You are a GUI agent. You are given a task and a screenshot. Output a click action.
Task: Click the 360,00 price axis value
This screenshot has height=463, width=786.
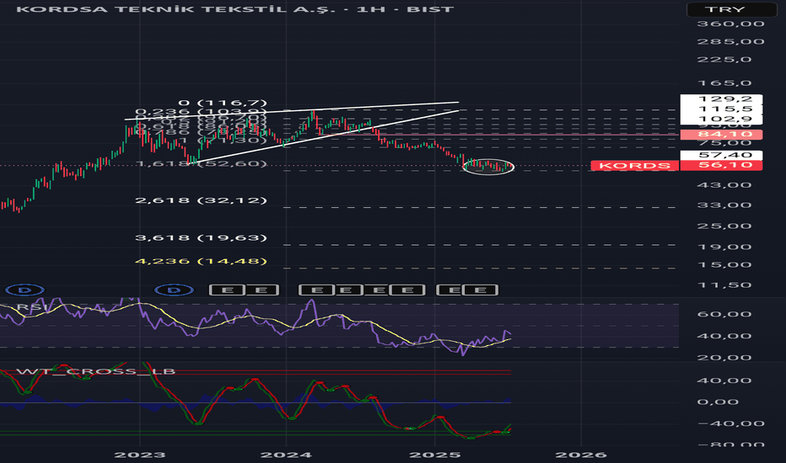pyautogui.click(x=731, y=24)
